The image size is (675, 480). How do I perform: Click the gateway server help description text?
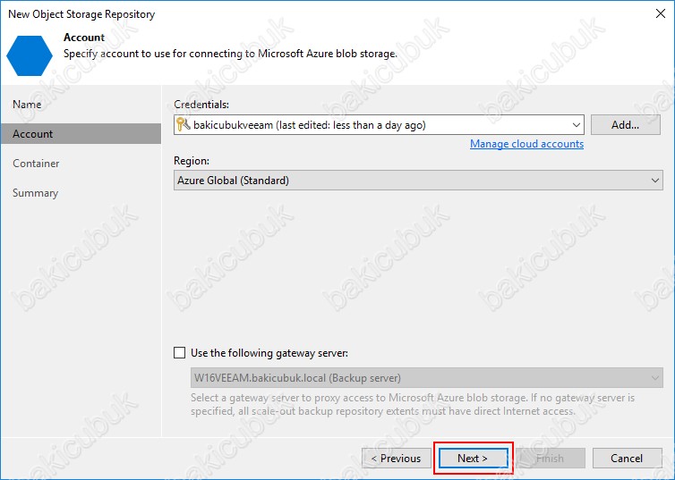click(x=413, y=404)
